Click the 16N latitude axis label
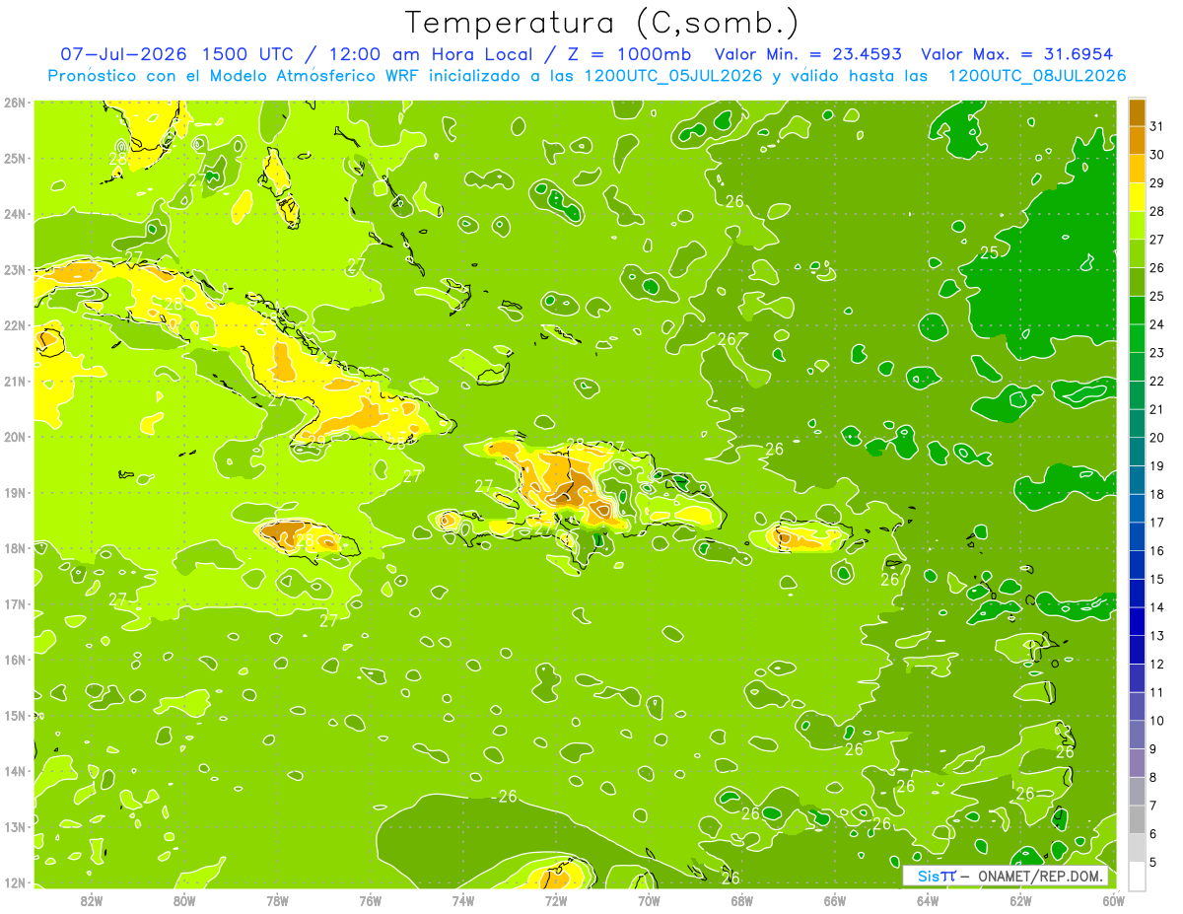 tap(15, 660)
